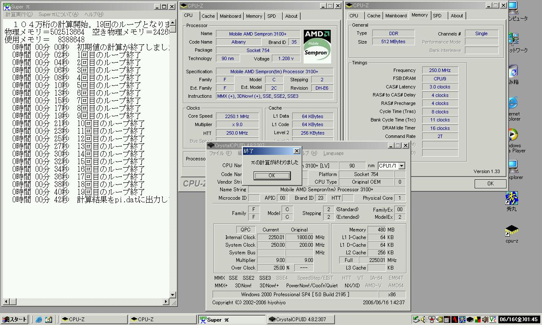Click the Name field Mobile AMD Sempron 3100+
The image size is (542, 325).
(257, 34)
